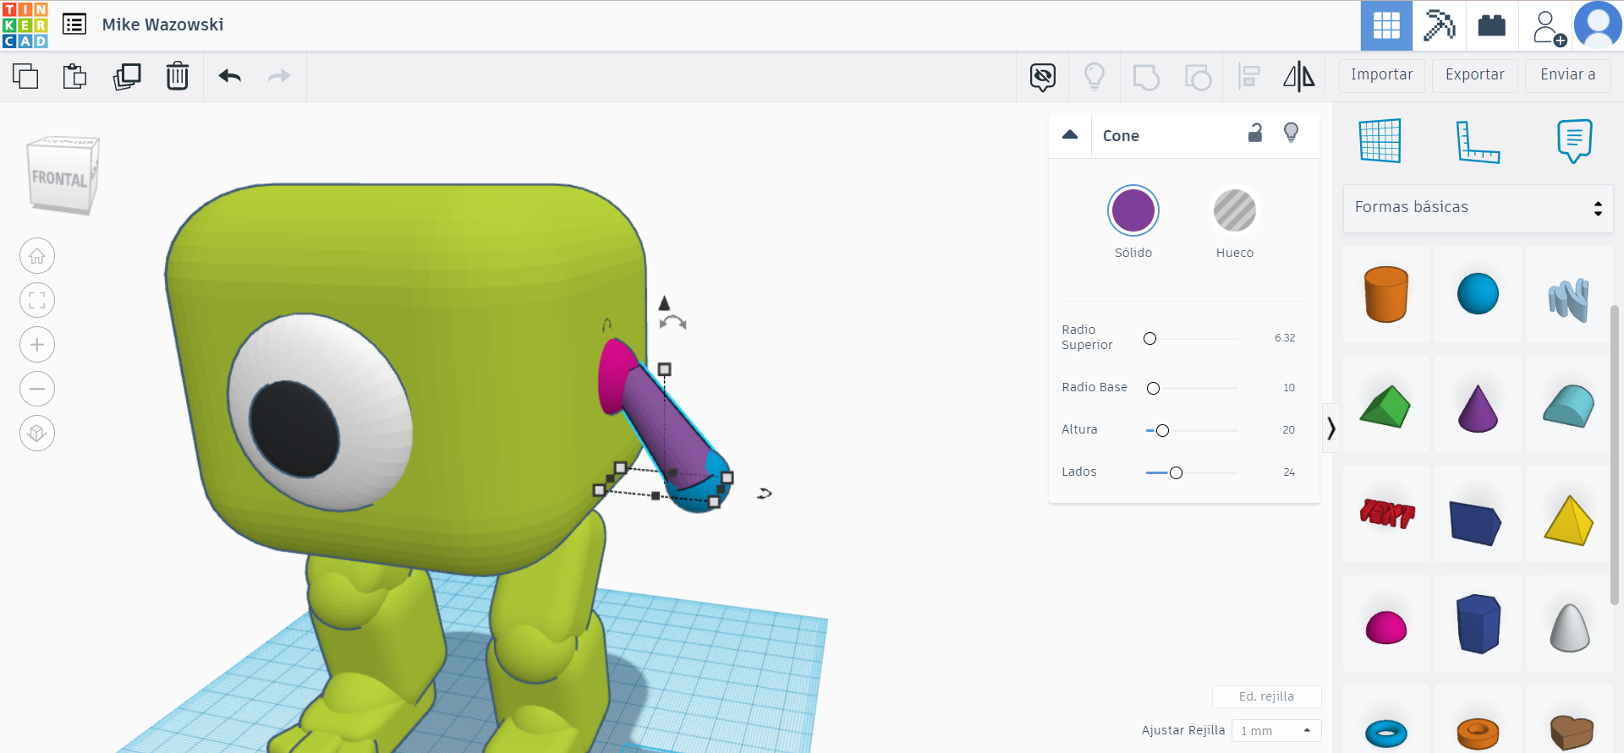
Task: Redo the last action
Action: coord(279,76)
